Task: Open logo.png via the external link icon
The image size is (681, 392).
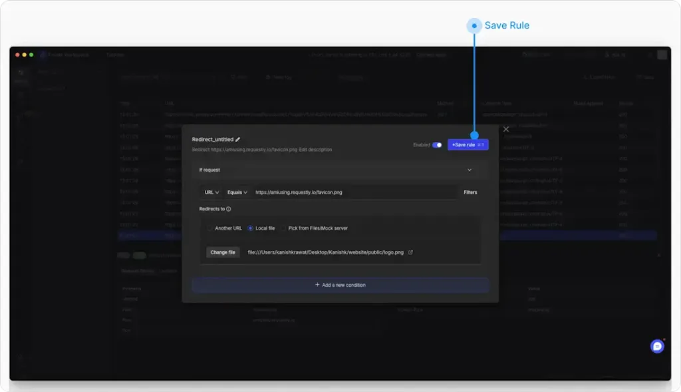Action: pos(411,252)
